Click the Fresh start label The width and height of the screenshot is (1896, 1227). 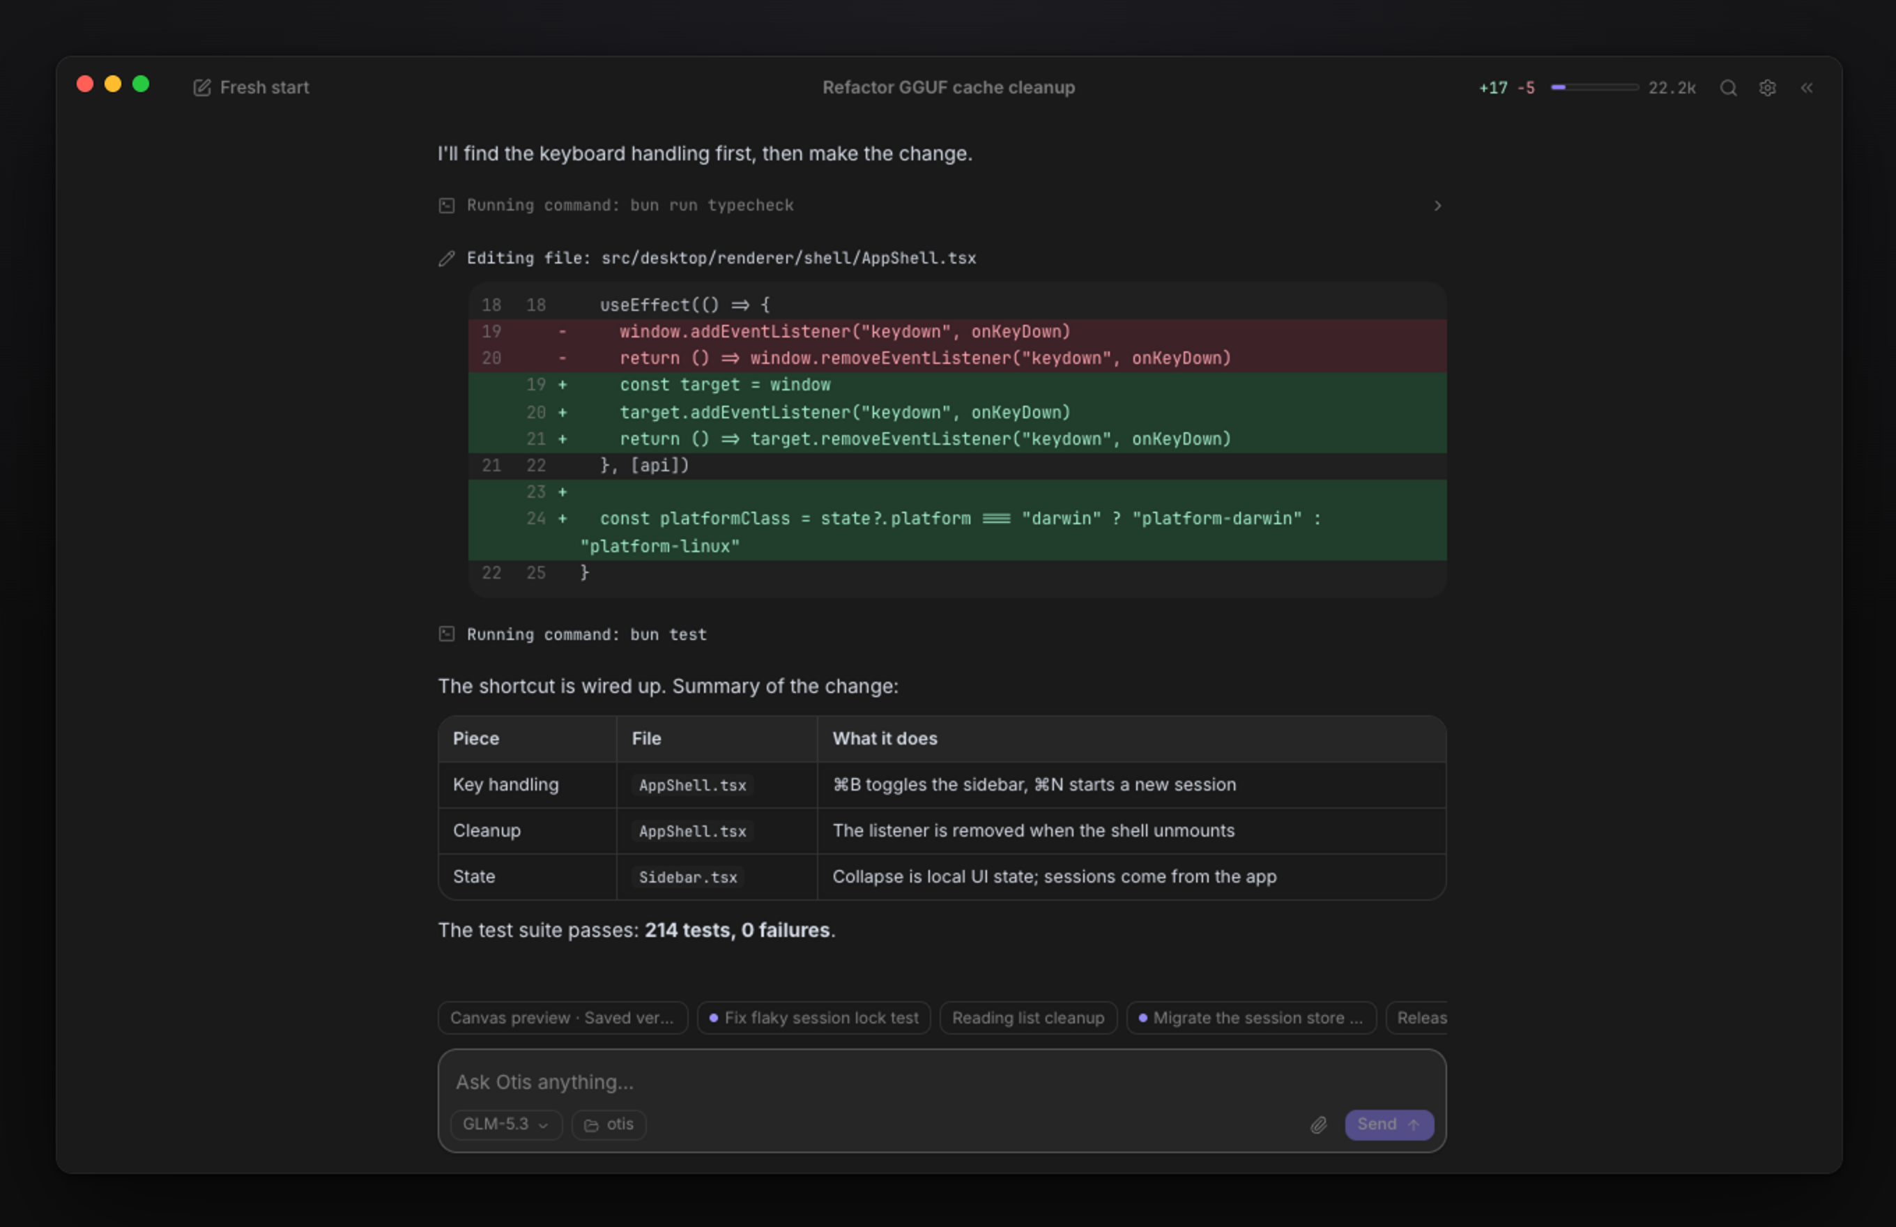[263, 88]
